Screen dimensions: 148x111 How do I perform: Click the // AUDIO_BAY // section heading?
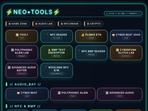pyautogui.click(x=25, y=84)
